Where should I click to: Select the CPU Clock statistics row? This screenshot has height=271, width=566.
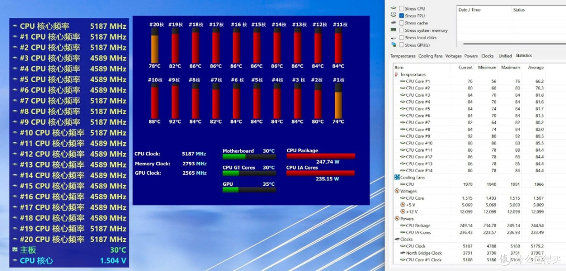coord(469,246)
